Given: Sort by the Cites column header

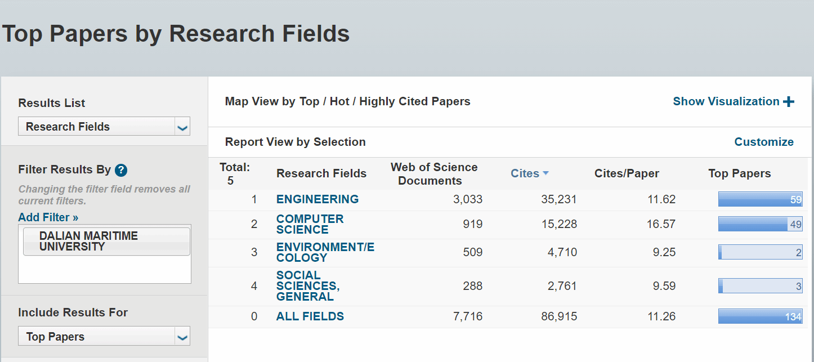Looking at the screenshot, I should (x=525, y=173).
